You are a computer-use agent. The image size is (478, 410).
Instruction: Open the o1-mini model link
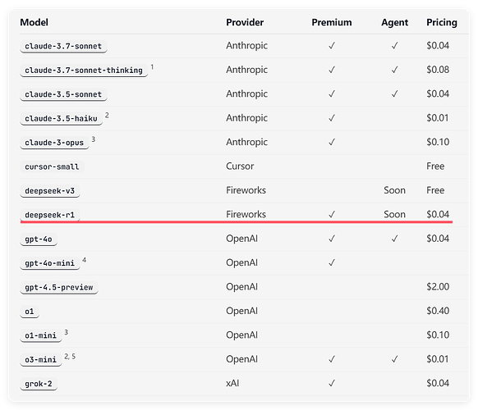pos(41,335)
